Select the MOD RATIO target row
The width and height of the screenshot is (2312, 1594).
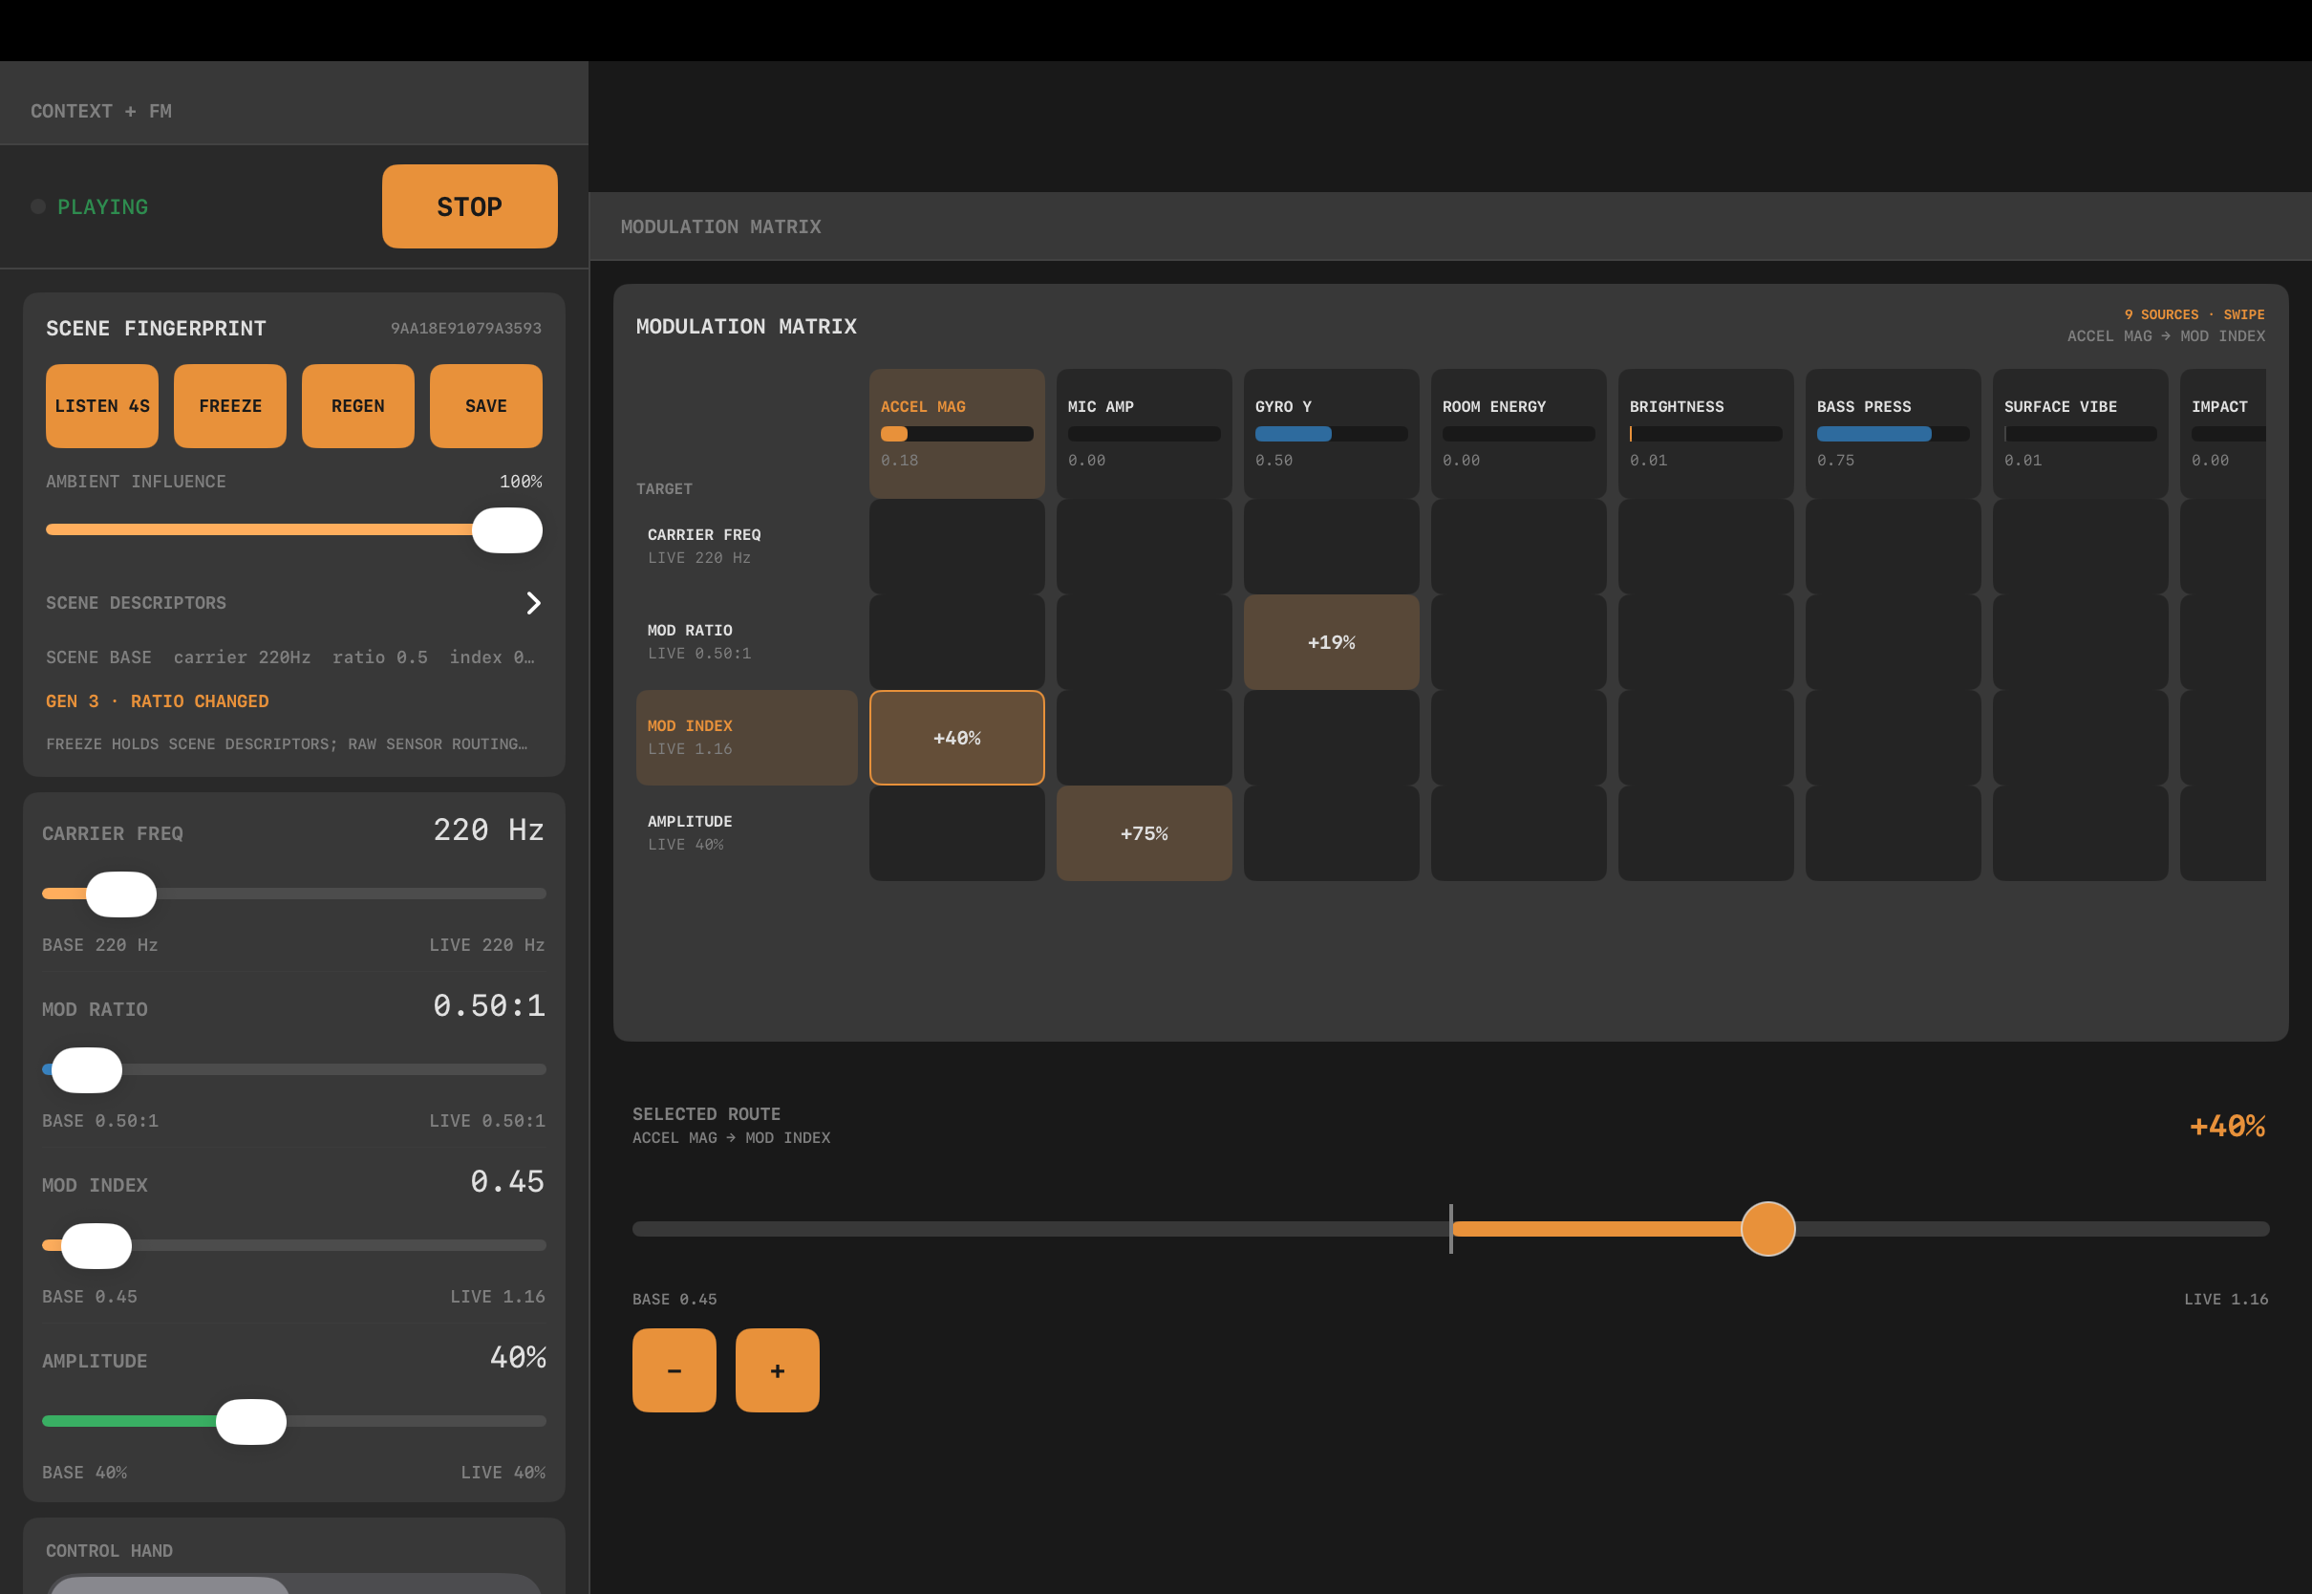tap(747, 642)
